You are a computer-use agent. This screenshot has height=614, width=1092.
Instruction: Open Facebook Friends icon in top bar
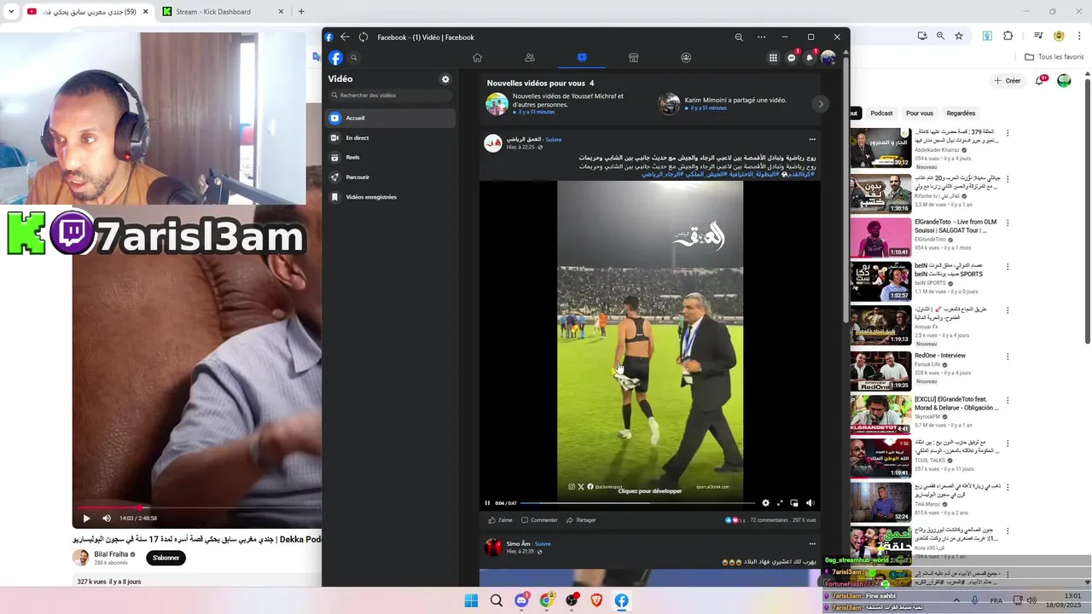click(530, 57)
